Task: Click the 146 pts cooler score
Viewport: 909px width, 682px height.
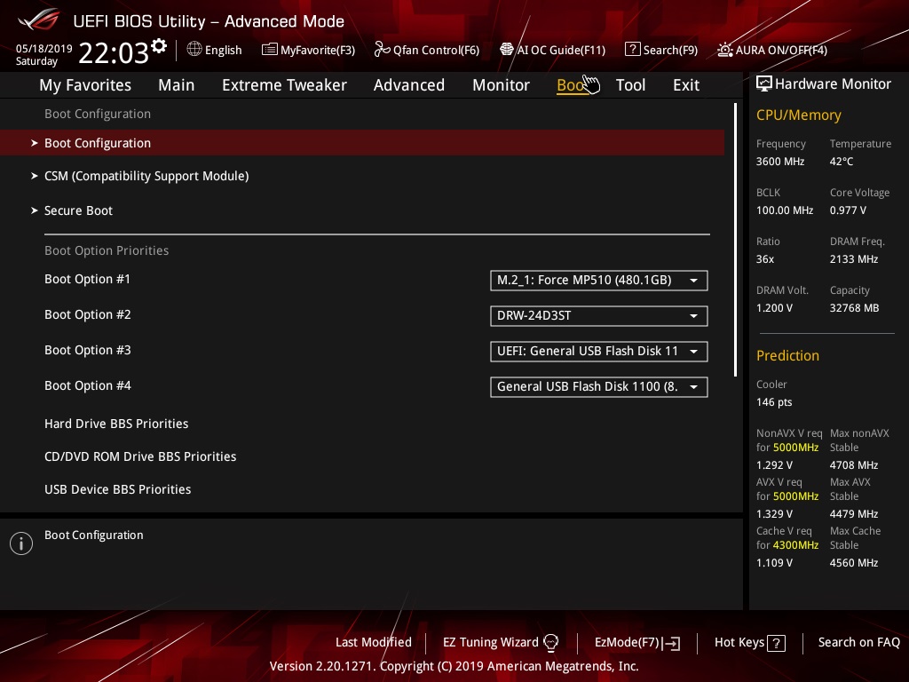Action: pos(774,402)
